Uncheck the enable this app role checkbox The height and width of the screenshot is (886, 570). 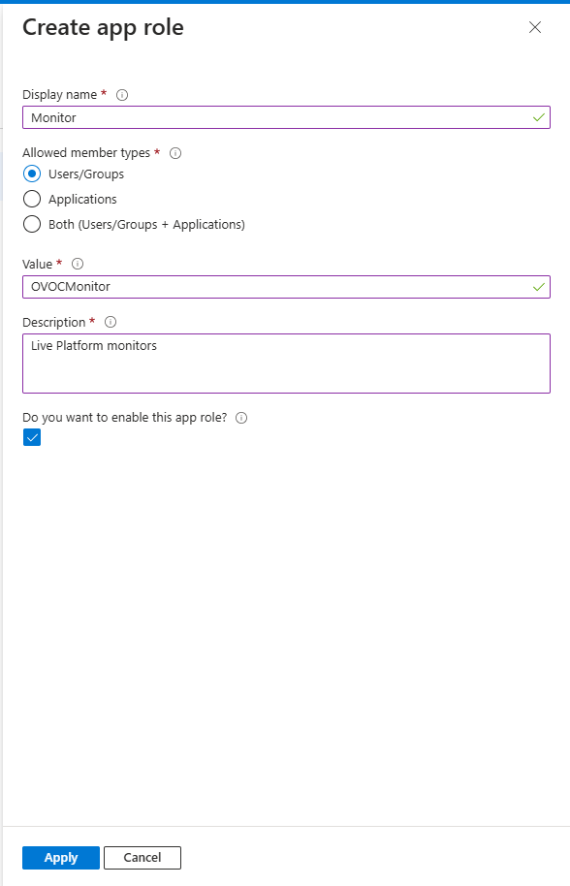(32, 437)
